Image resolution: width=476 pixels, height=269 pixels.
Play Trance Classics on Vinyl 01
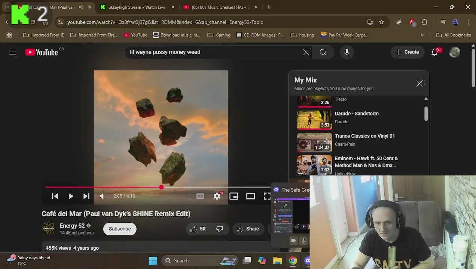pos(365,136)
